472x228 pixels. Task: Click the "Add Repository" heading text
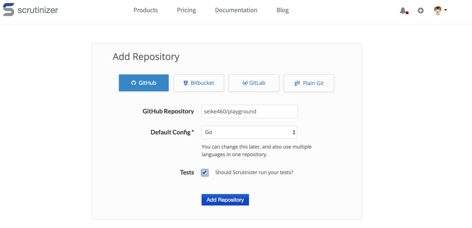point(146,57)
